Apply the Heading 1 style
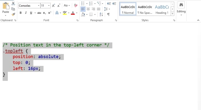 point(162,9)
